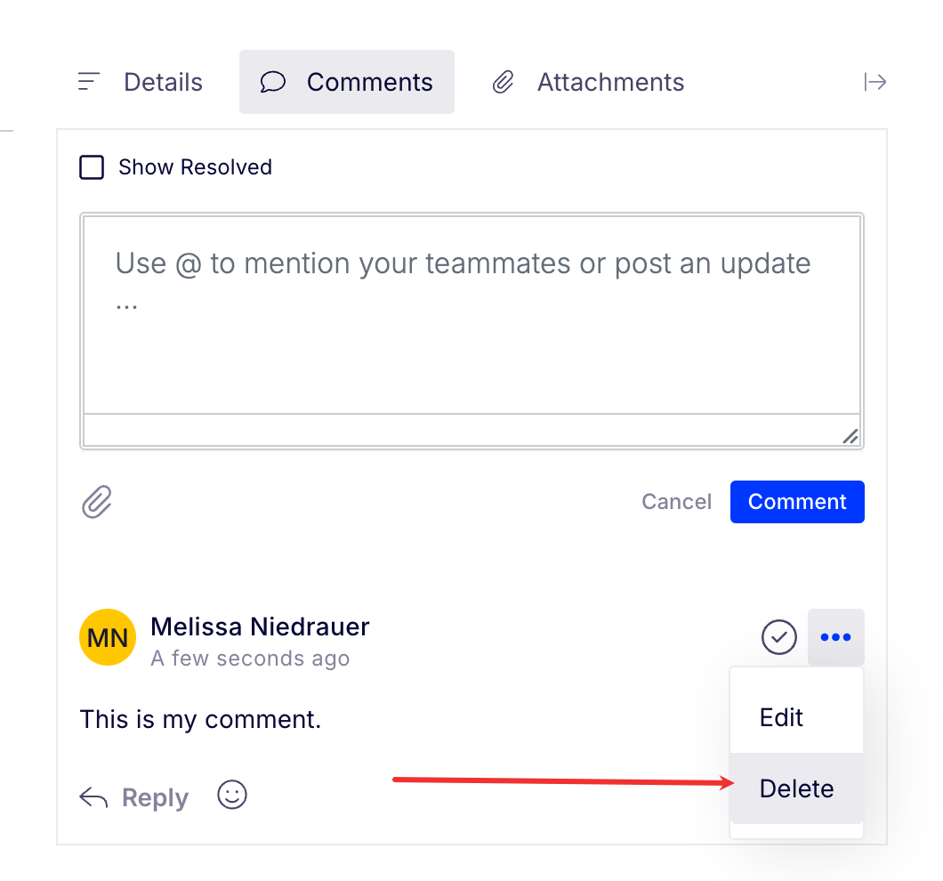Enable the Show Resolved checkbox
This screenshot has width=943, height=881.
[x=92, y=167]
